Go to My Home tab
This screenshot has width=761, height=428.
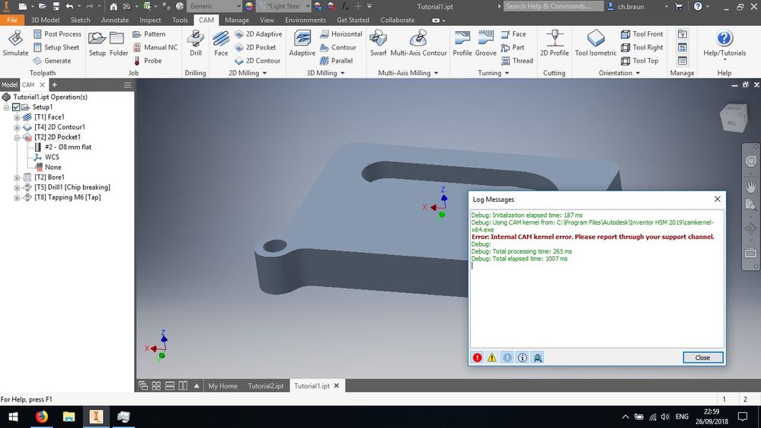coord(222,386)
